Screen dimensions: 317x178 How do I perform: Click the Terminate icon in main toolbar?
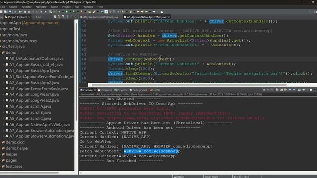(x=29, y=12)
